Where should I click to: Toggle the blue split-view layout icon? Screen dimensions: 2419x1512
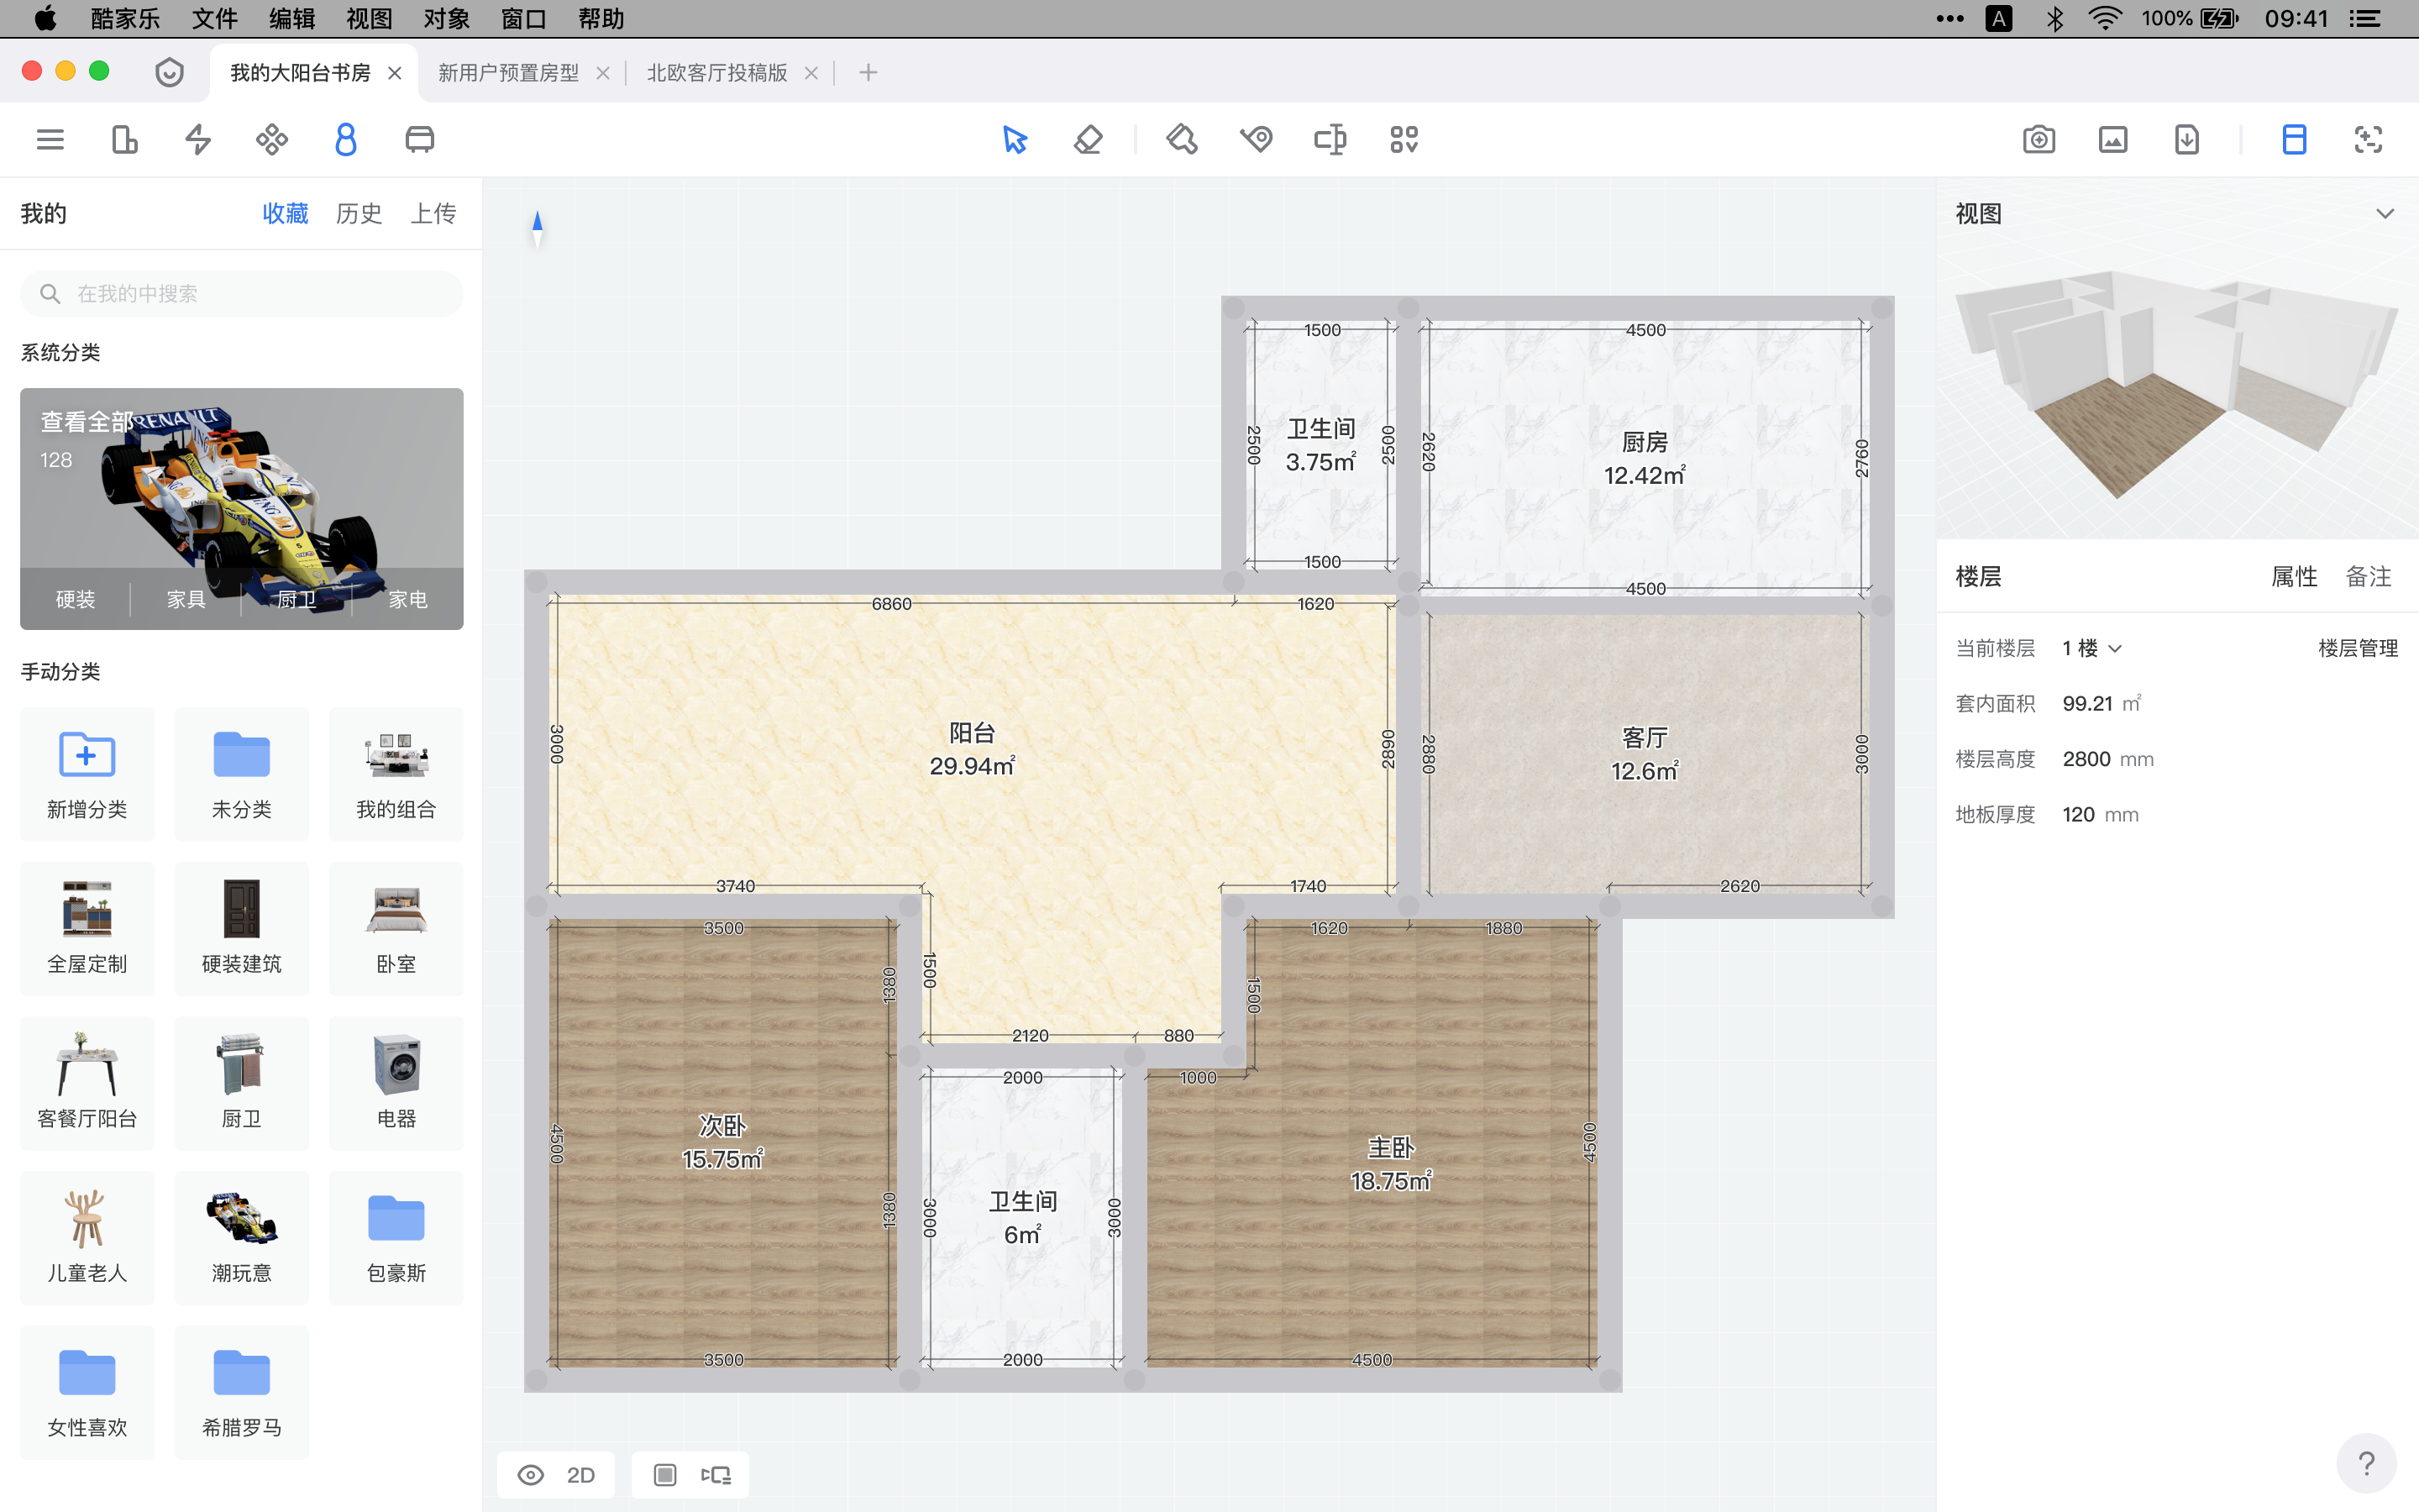pyautogui.click(x=2292, y=139)
